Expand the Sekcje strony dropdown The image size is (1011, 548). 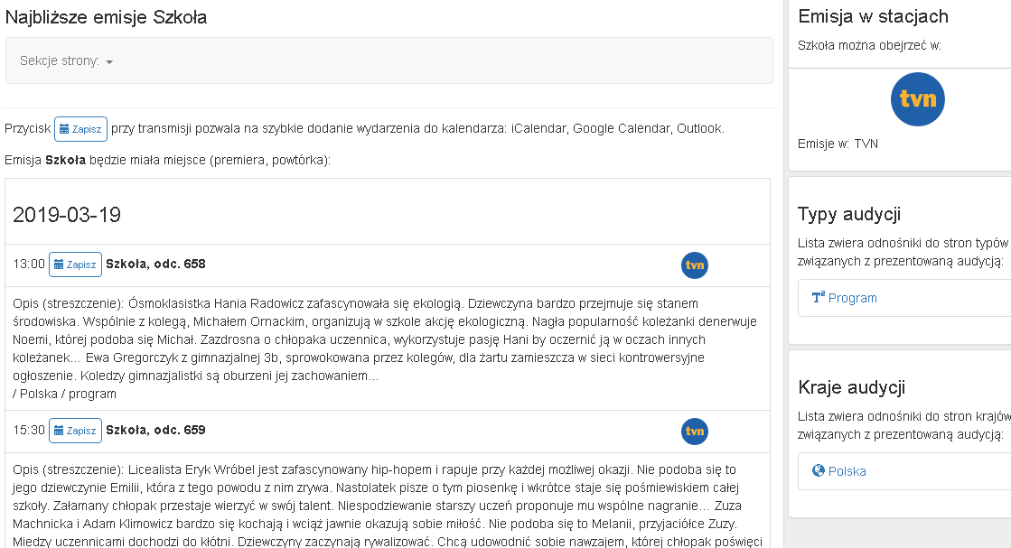67,61
